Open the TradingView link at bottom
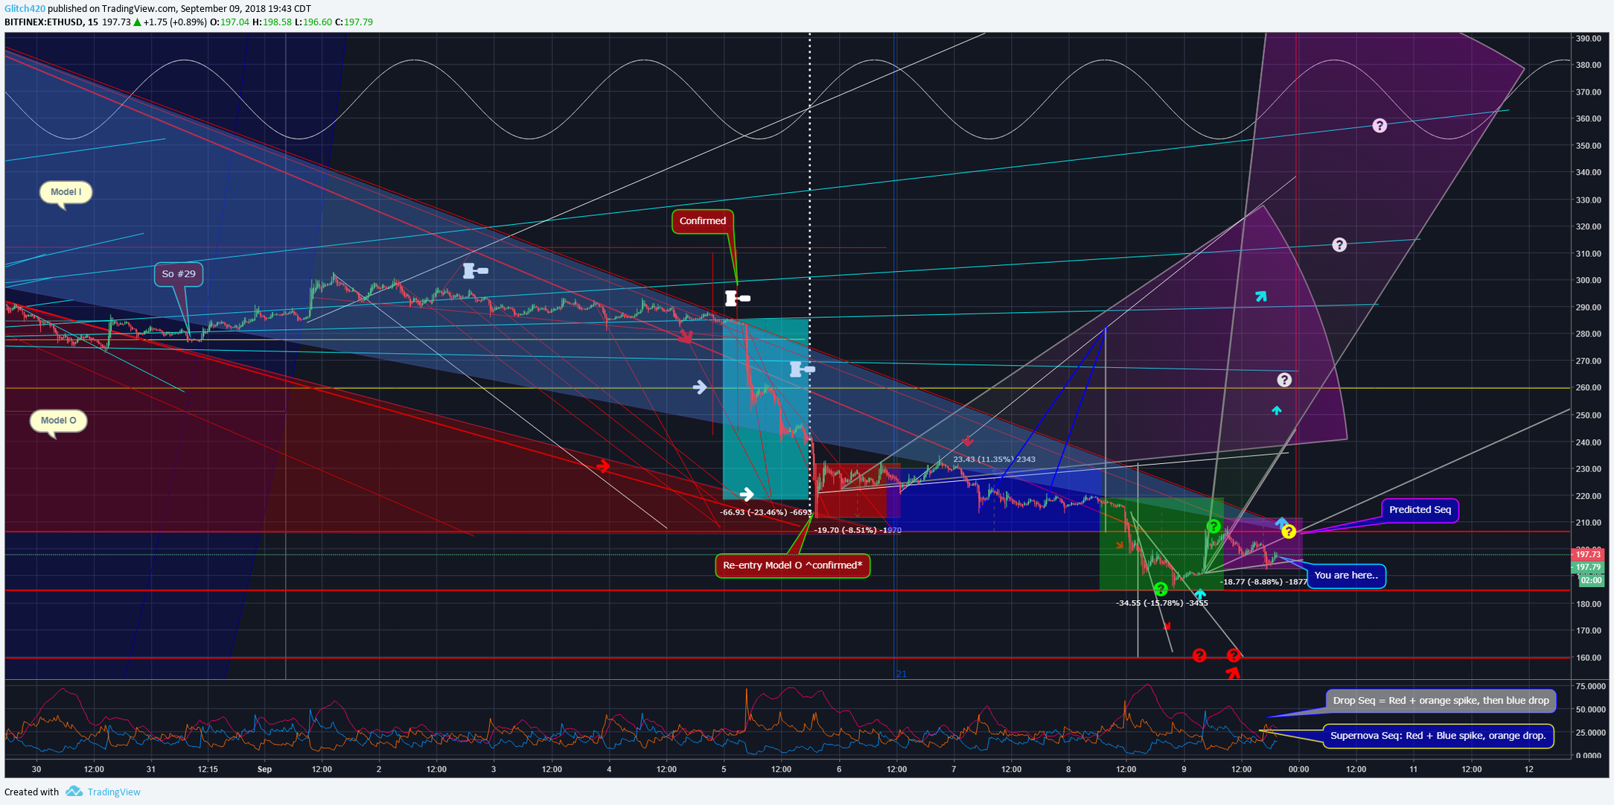Viewport: 1614px width, 805px height. point(113,792)
